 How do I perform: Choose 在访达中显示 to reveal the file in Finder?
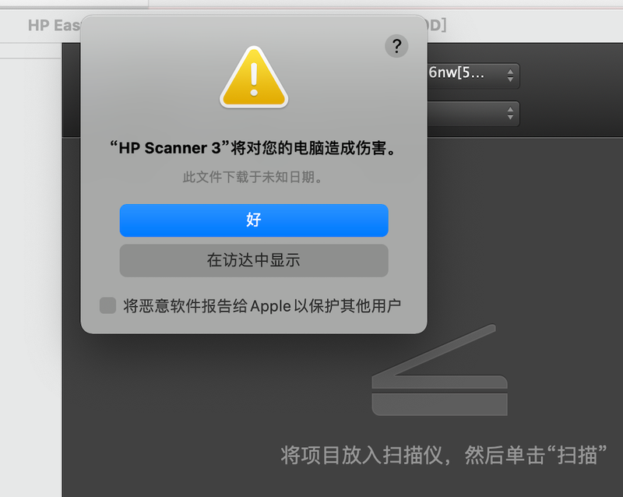point(254,260)
